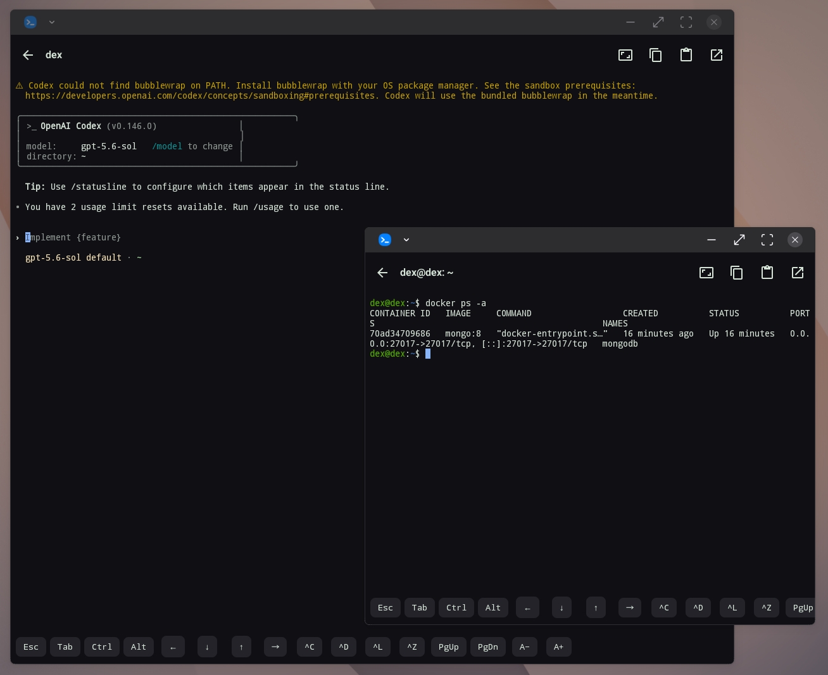828x675 pixels.
Task: Tap left arrow key in dex@dex window
Action: point(527,608)
